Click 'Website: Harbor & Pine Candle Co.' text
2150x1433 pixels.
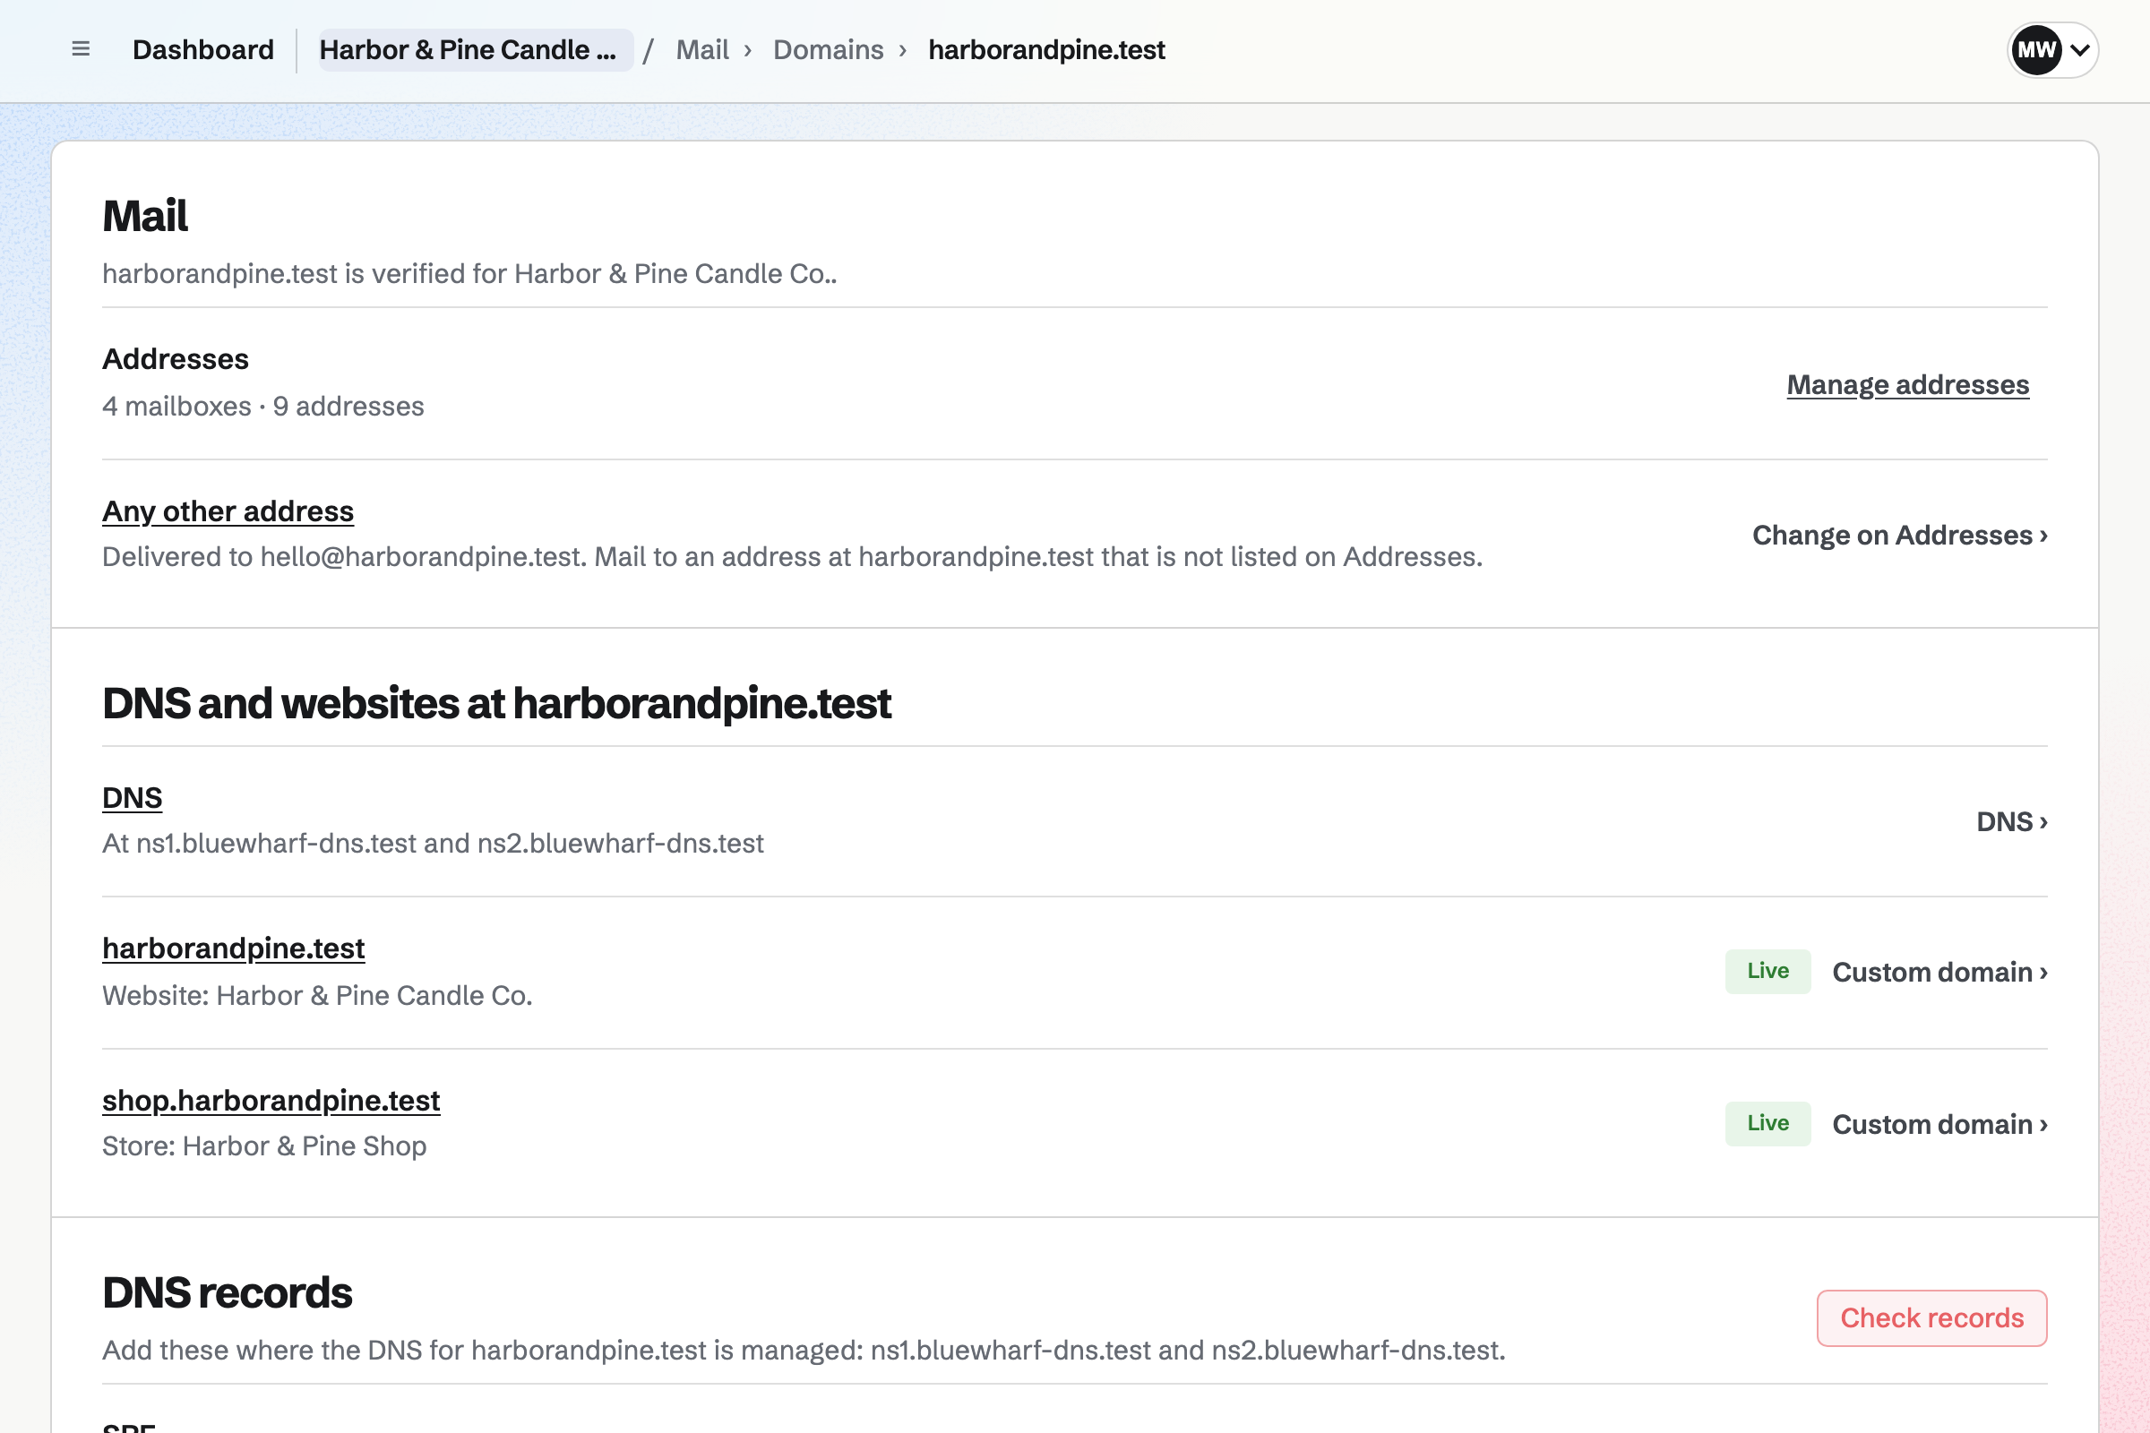click(317, 995)
